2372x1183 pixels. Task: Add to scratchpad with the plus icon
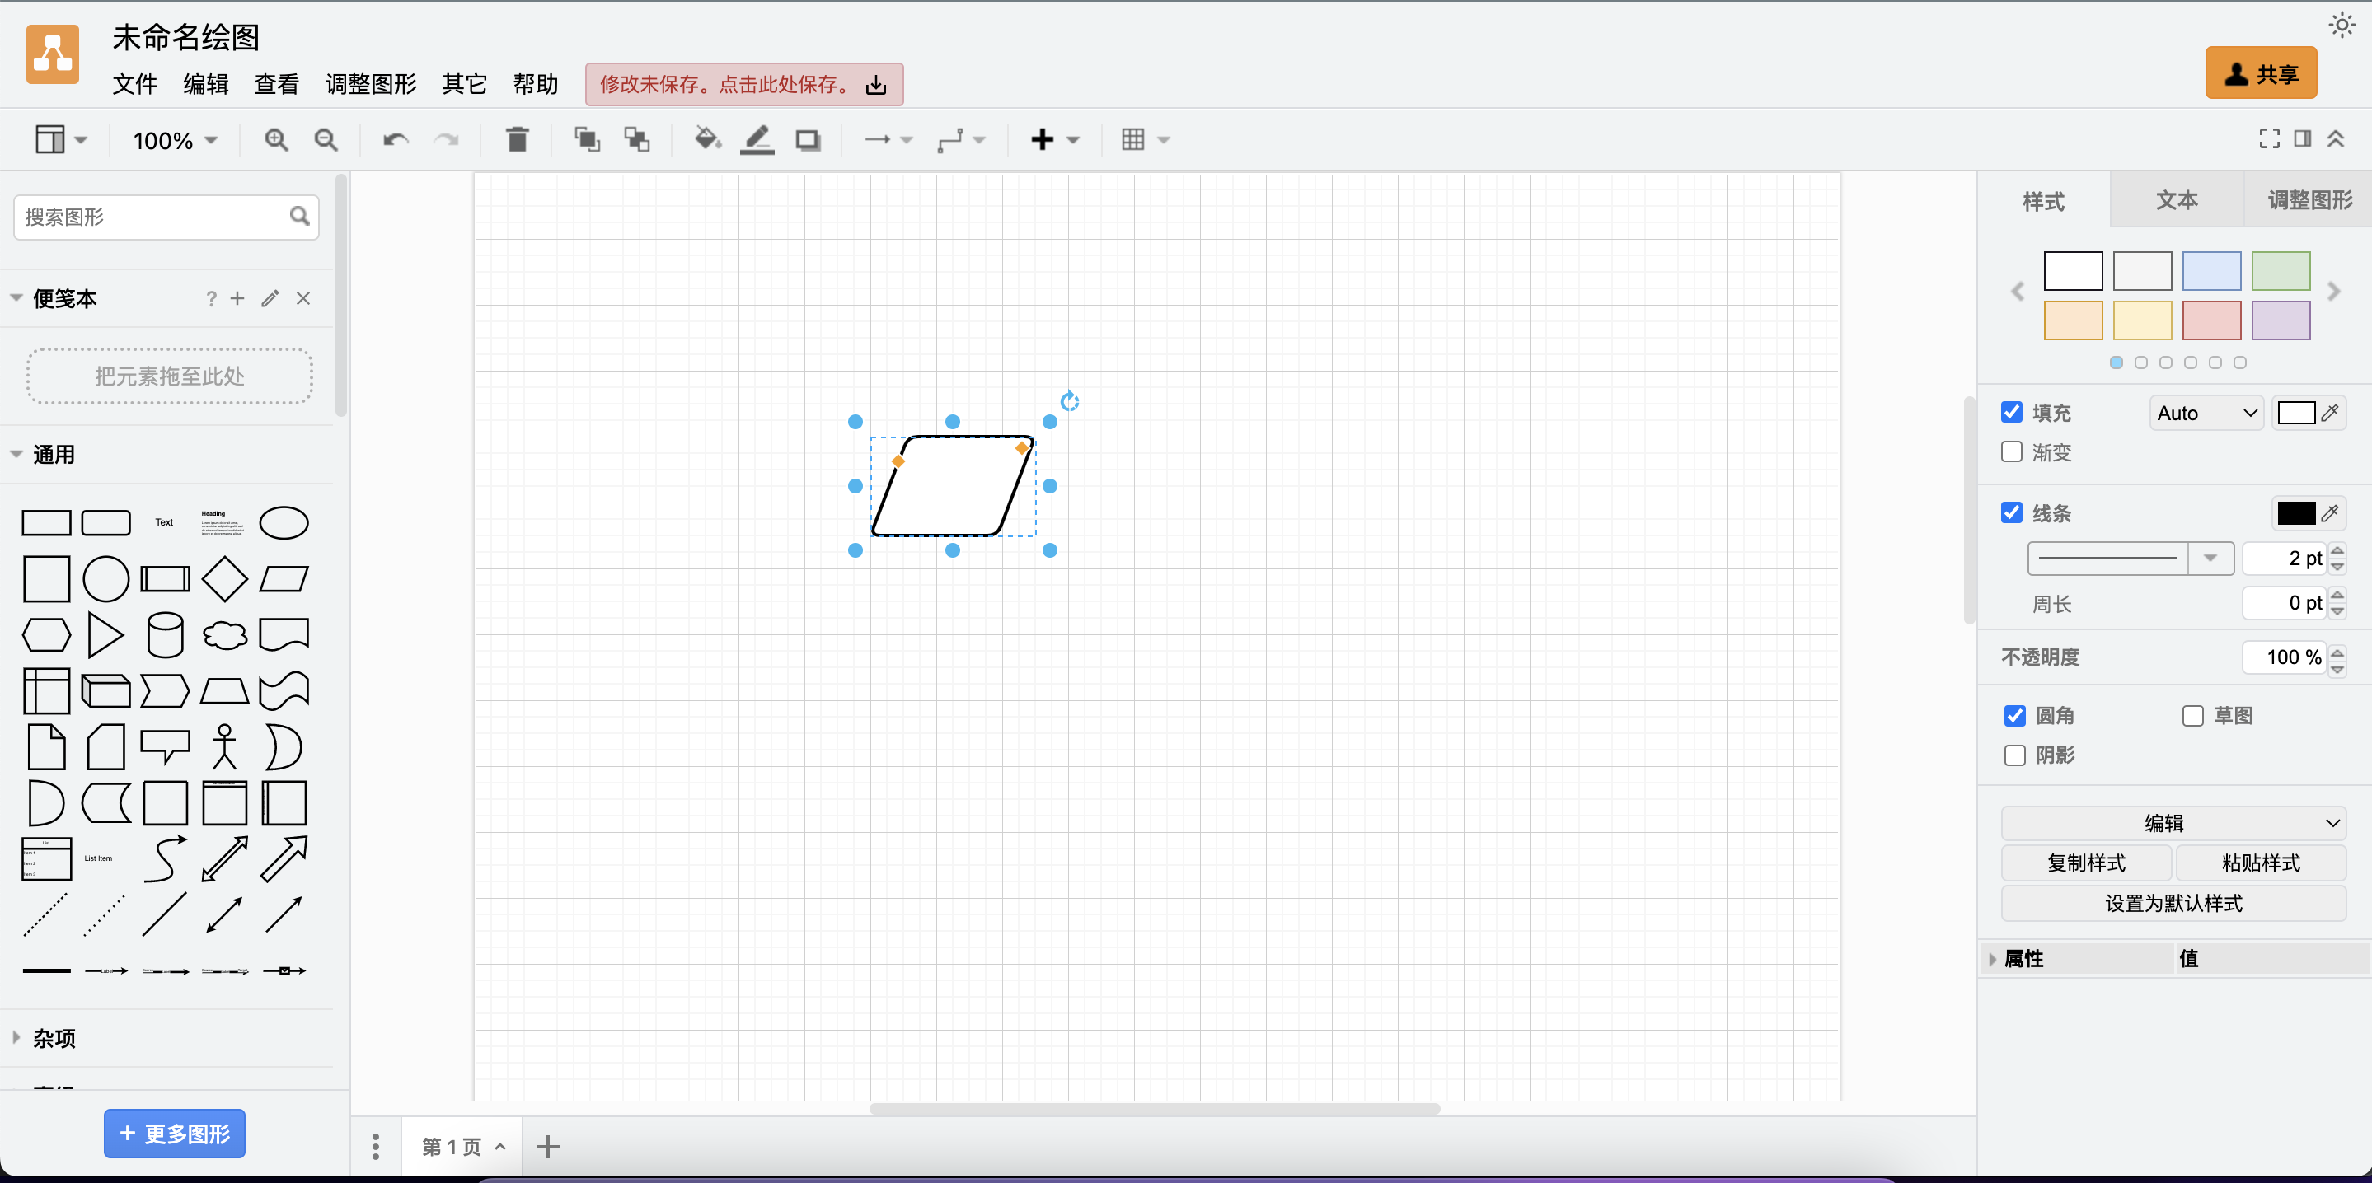pos(237,298)
